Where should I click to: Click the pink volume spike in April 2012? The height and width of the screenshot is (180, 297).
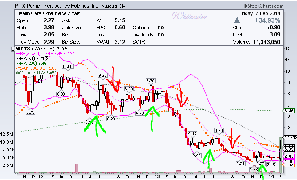(77, 168)
